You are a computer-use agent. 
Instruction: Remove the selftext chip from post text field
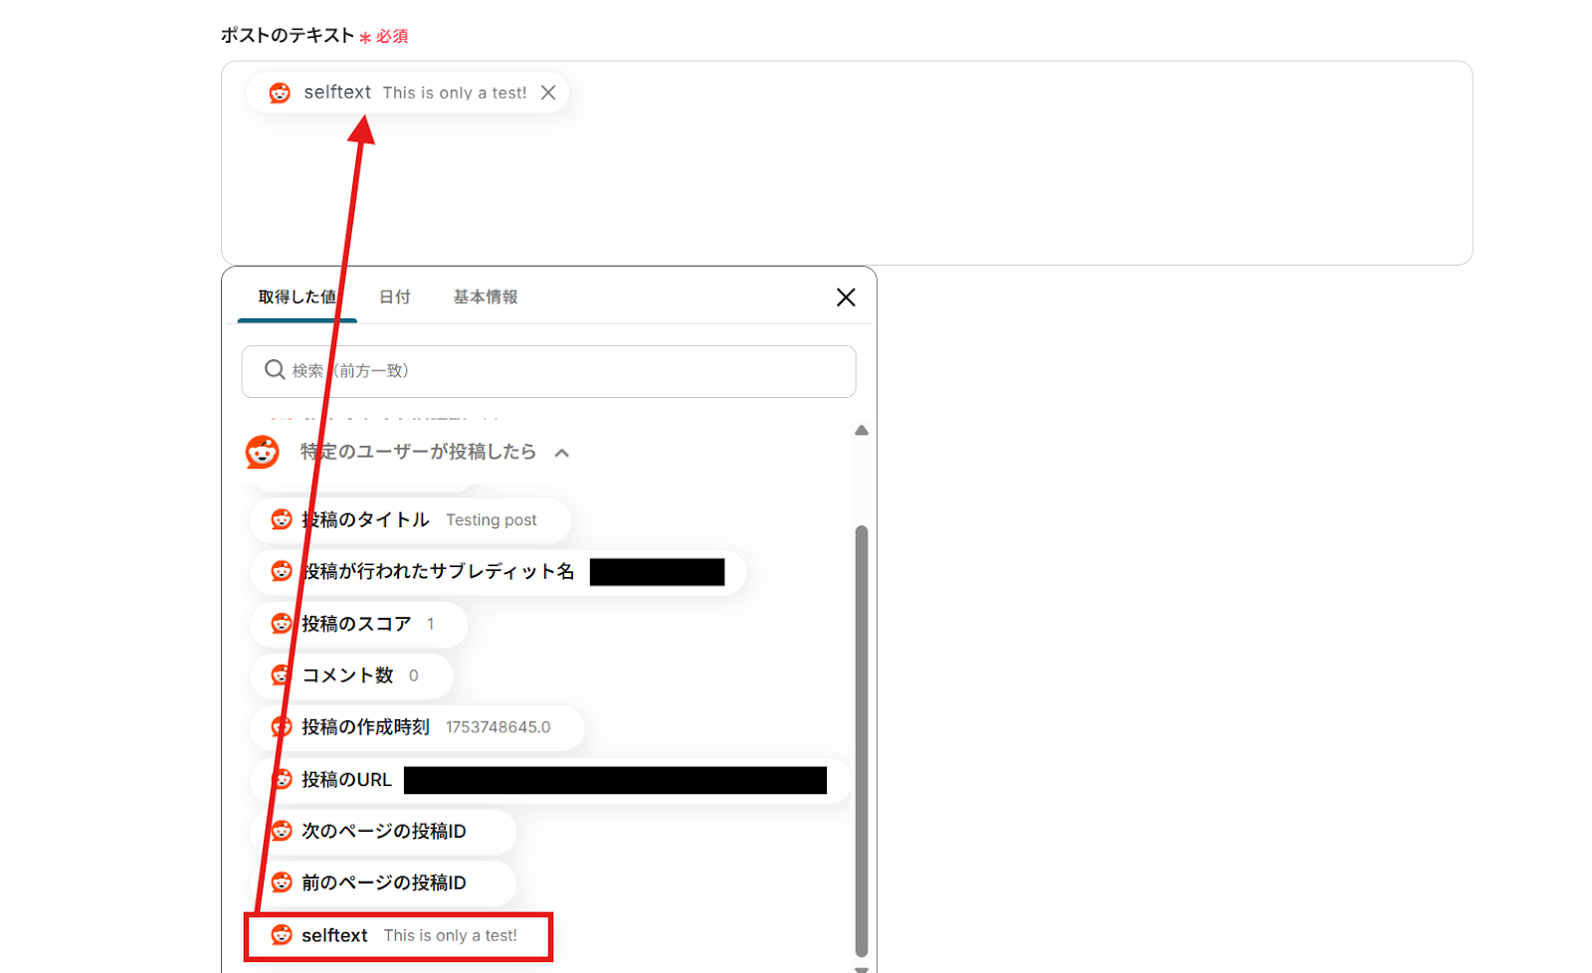[x=548, y=93]
